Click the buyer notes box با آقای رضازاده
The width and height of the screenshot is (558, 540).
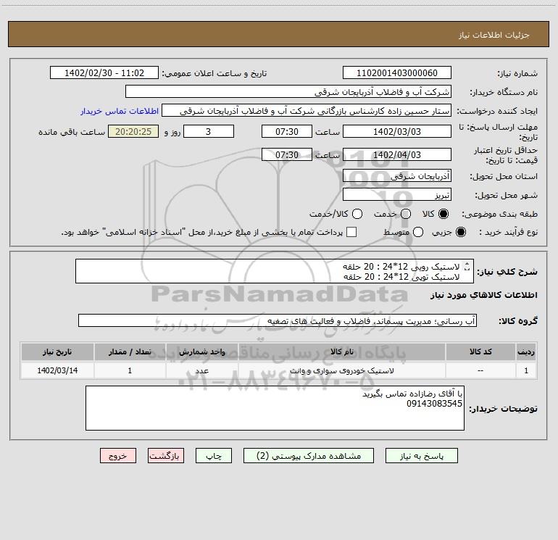coord(275,408)
